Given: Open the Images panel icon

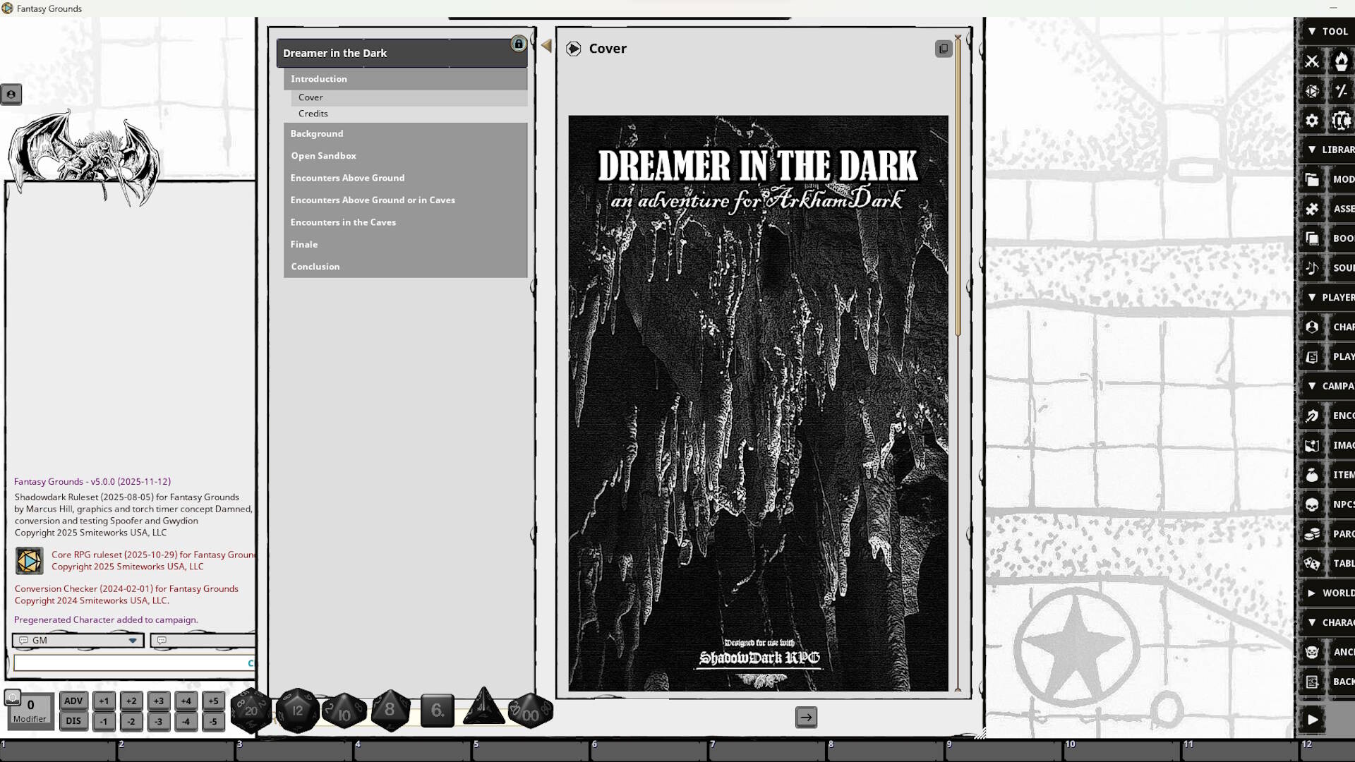Looking at the screenshot, I should 1313,445.
